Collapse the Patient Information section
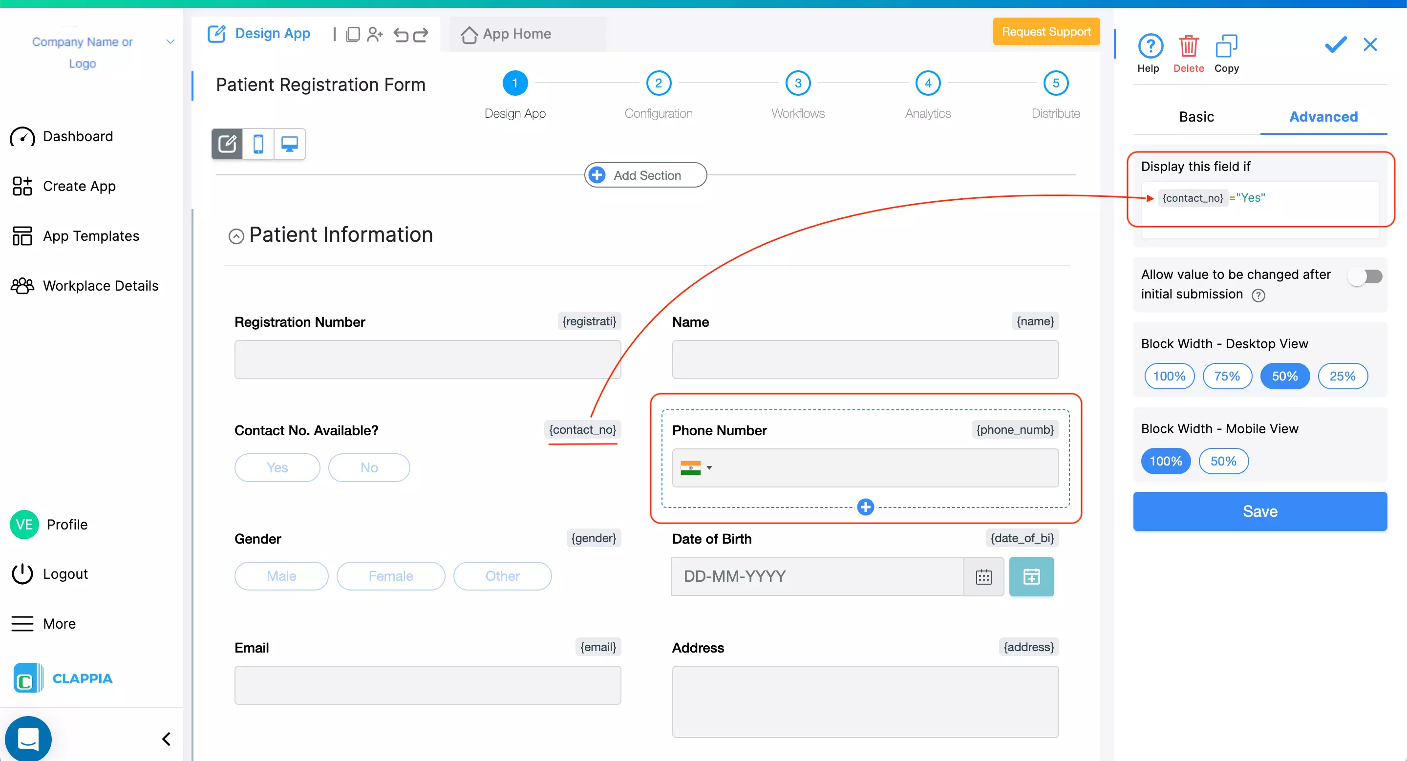The width and height of the screenshot is (1407, 761). point(236,236)
